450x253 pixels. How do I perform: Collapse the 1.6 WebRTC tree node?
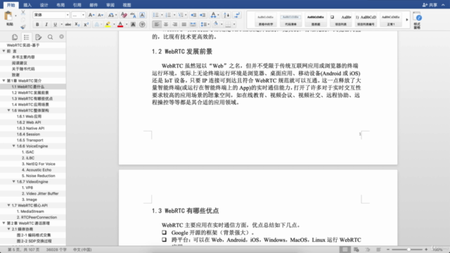8,110
